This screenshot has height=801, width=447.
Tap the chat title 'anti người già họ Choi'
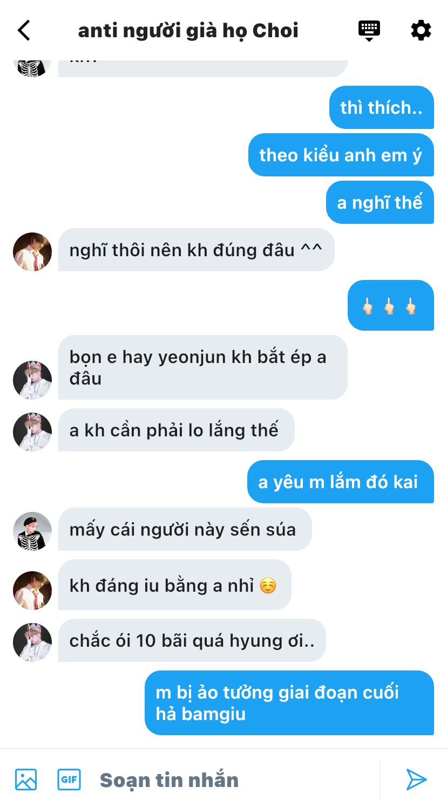[188, 31]
